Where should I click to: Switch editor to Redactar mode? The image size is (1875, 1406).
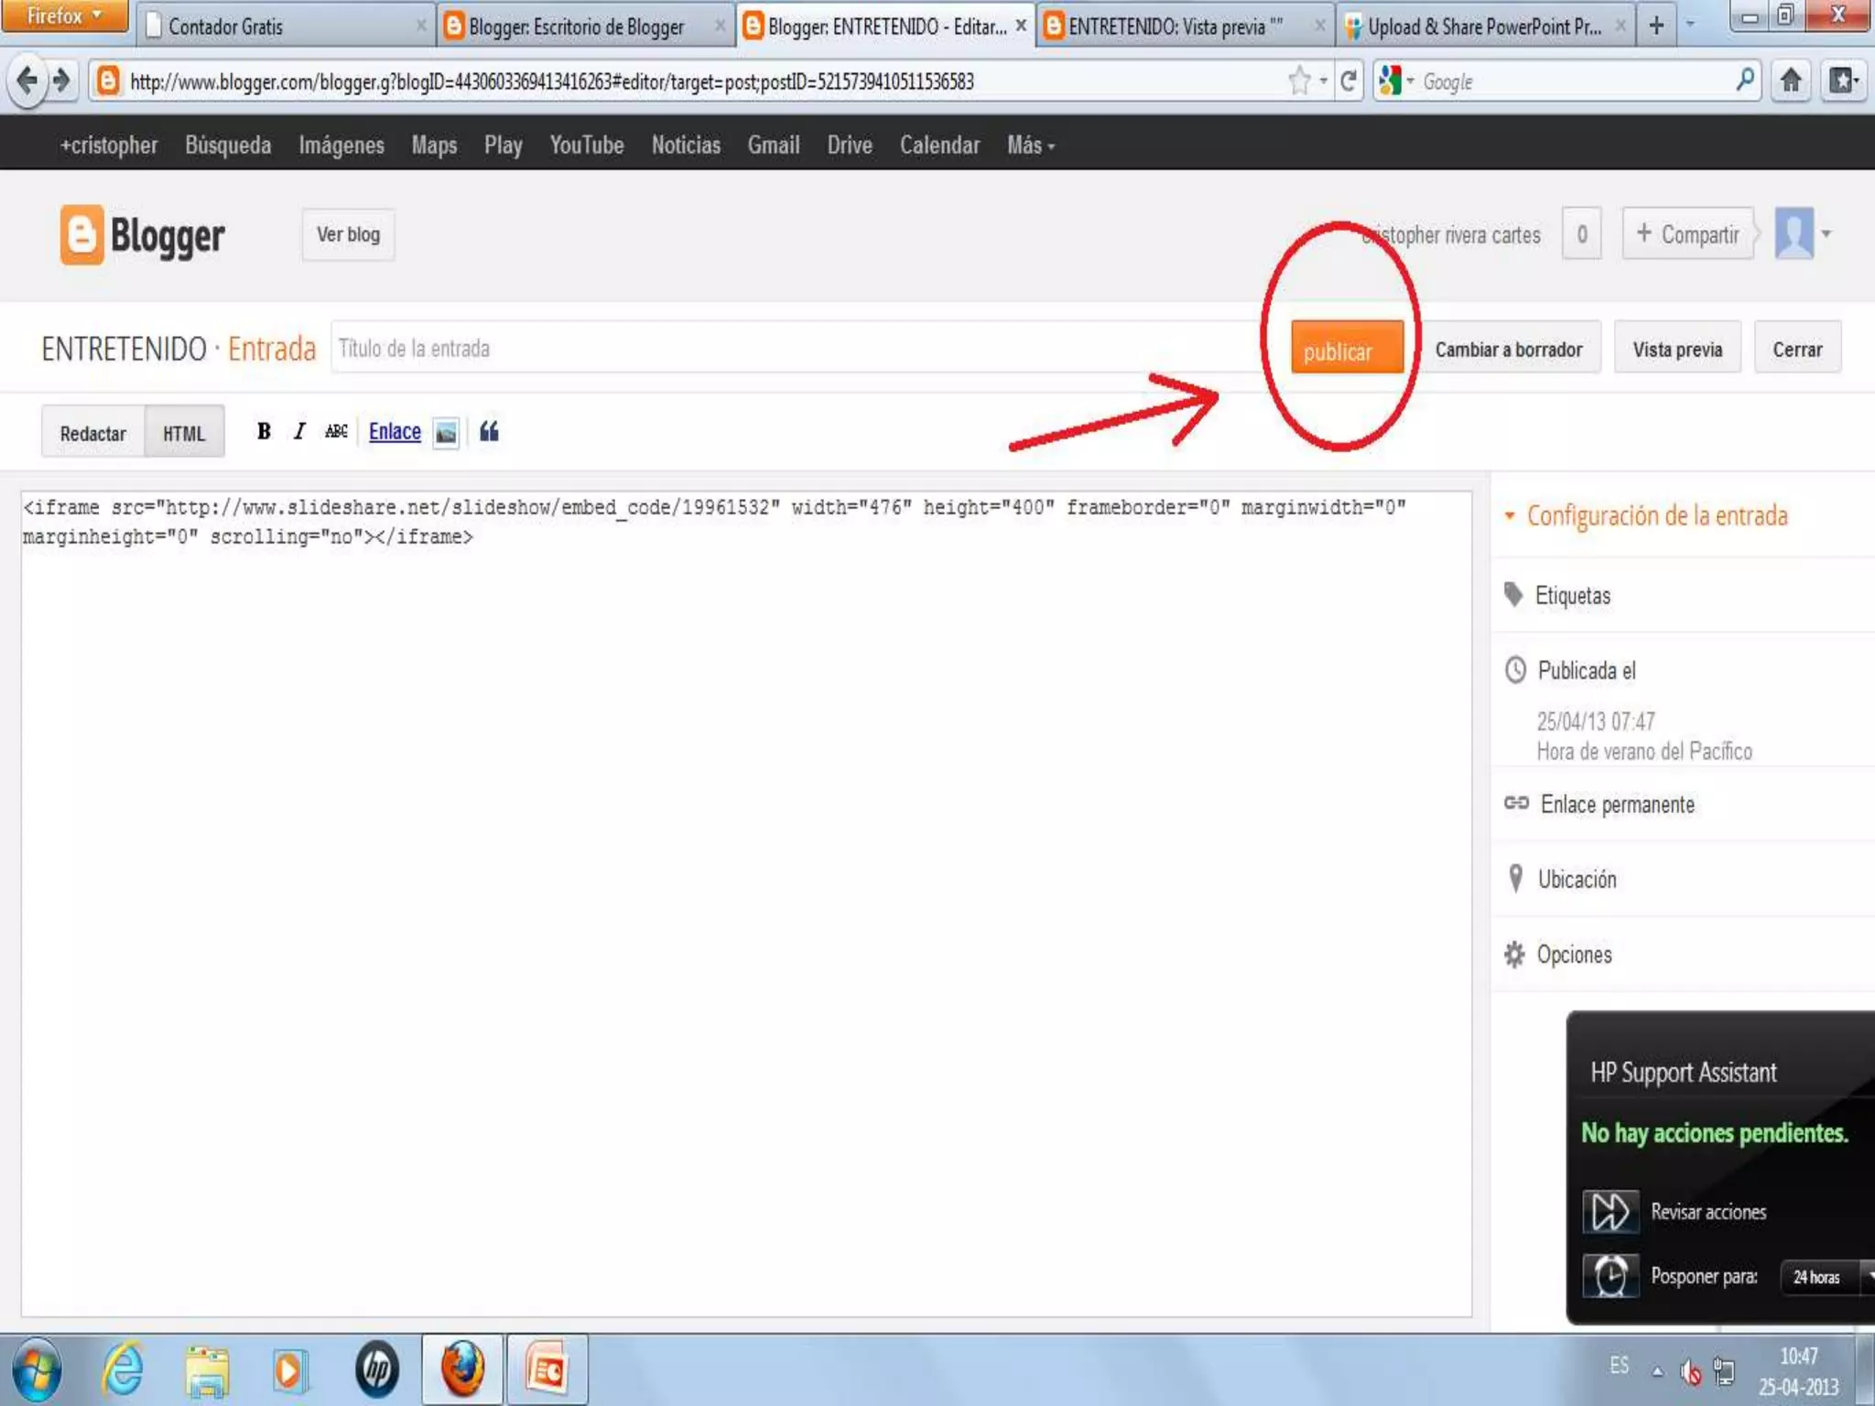(92, 433)
